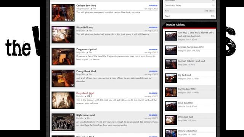Open Axeman Sucks Guns Mod popular addon
The width and height of the screenshot is (244, 137).
(x=191, y=47)
